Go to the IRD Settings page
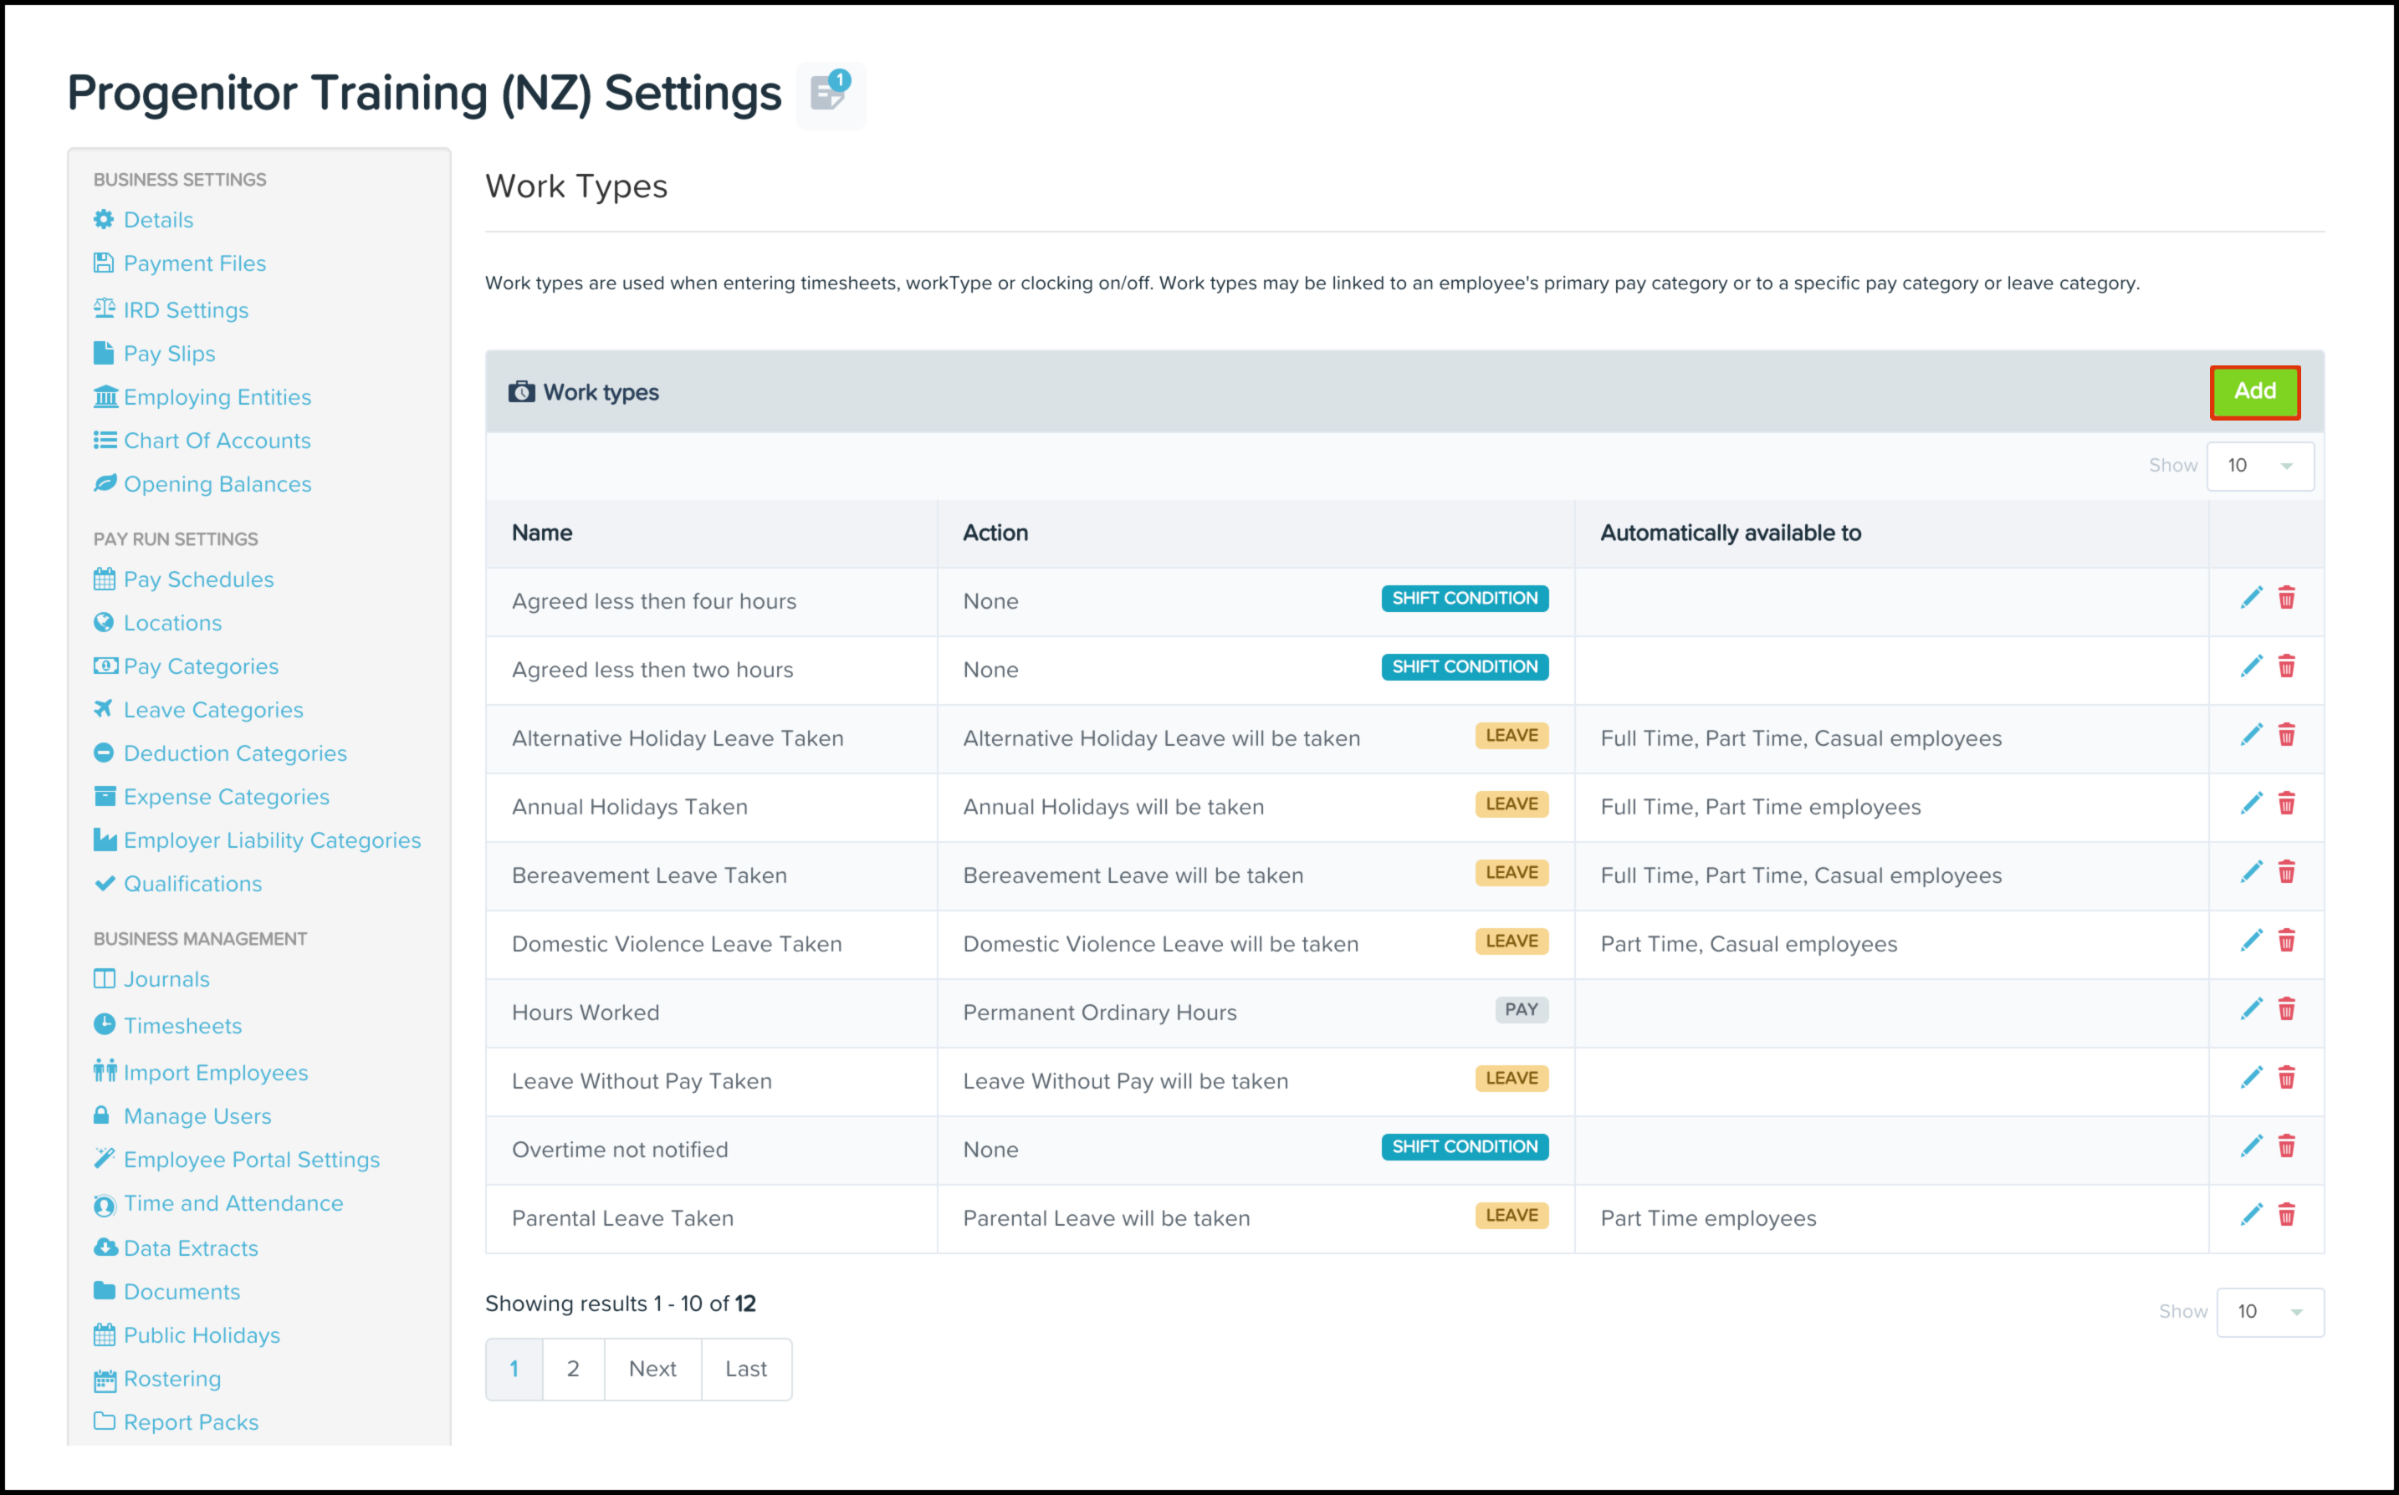Screen dimensions: 2399x1495 coord(186,310)
